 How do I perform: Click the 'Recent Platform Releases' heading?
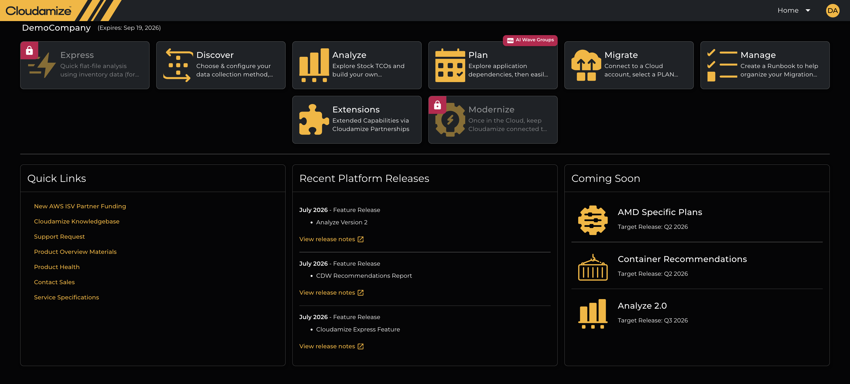364,179
